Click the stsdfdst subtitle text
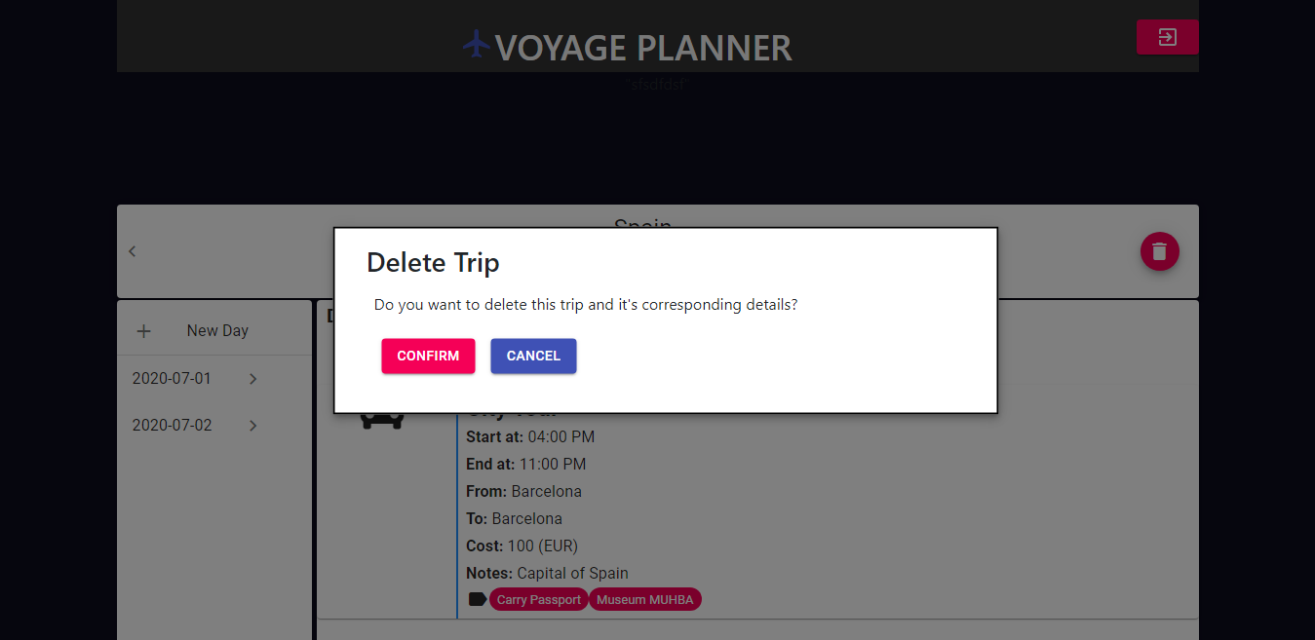The width and height of the screenshot is (1315, 640). click(x=657, y=85)
